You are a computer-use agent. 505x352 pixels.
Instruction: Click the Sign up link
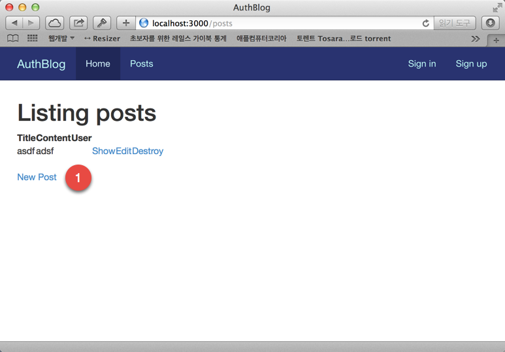(x=471, y=63)
